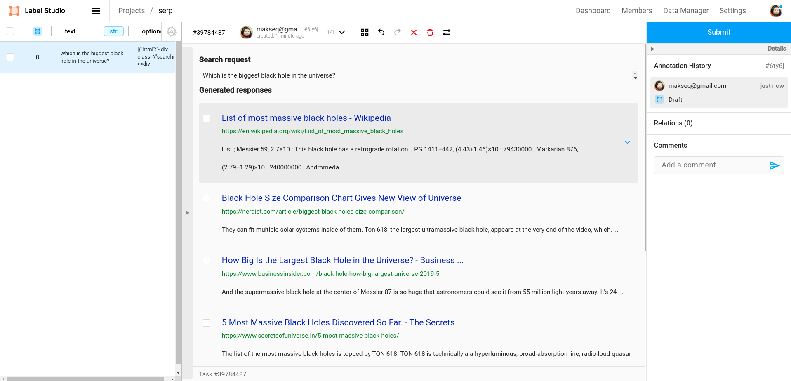
Task: Undo the last annotation action
Action: point(381,32)
